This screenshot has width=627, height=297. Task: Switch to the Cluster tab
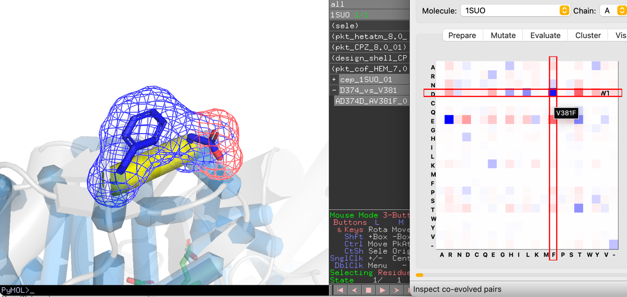588,35
